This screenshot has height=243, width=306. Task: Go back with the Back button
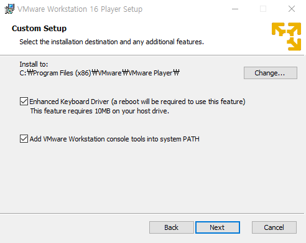tap(172, 227)
